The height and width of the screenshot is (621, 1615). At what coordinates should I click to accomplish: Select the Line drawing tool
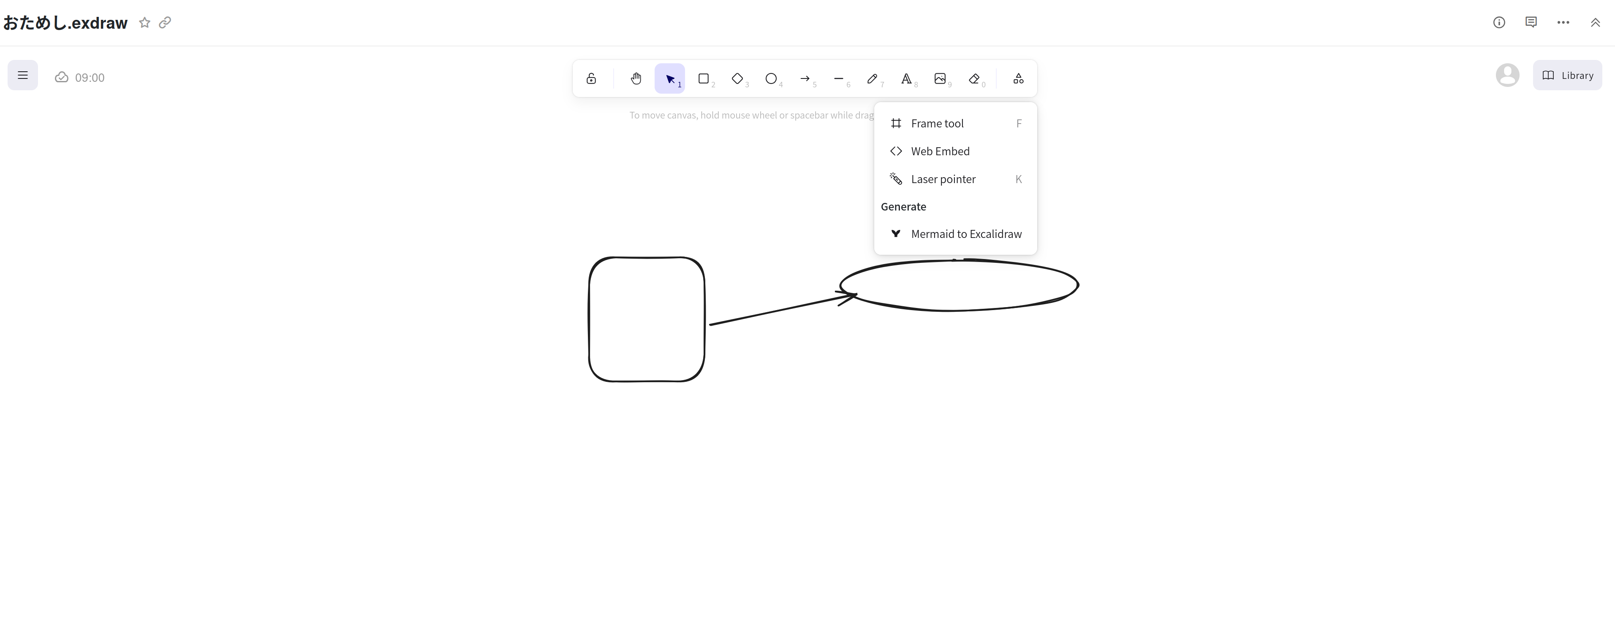(839, 78)
